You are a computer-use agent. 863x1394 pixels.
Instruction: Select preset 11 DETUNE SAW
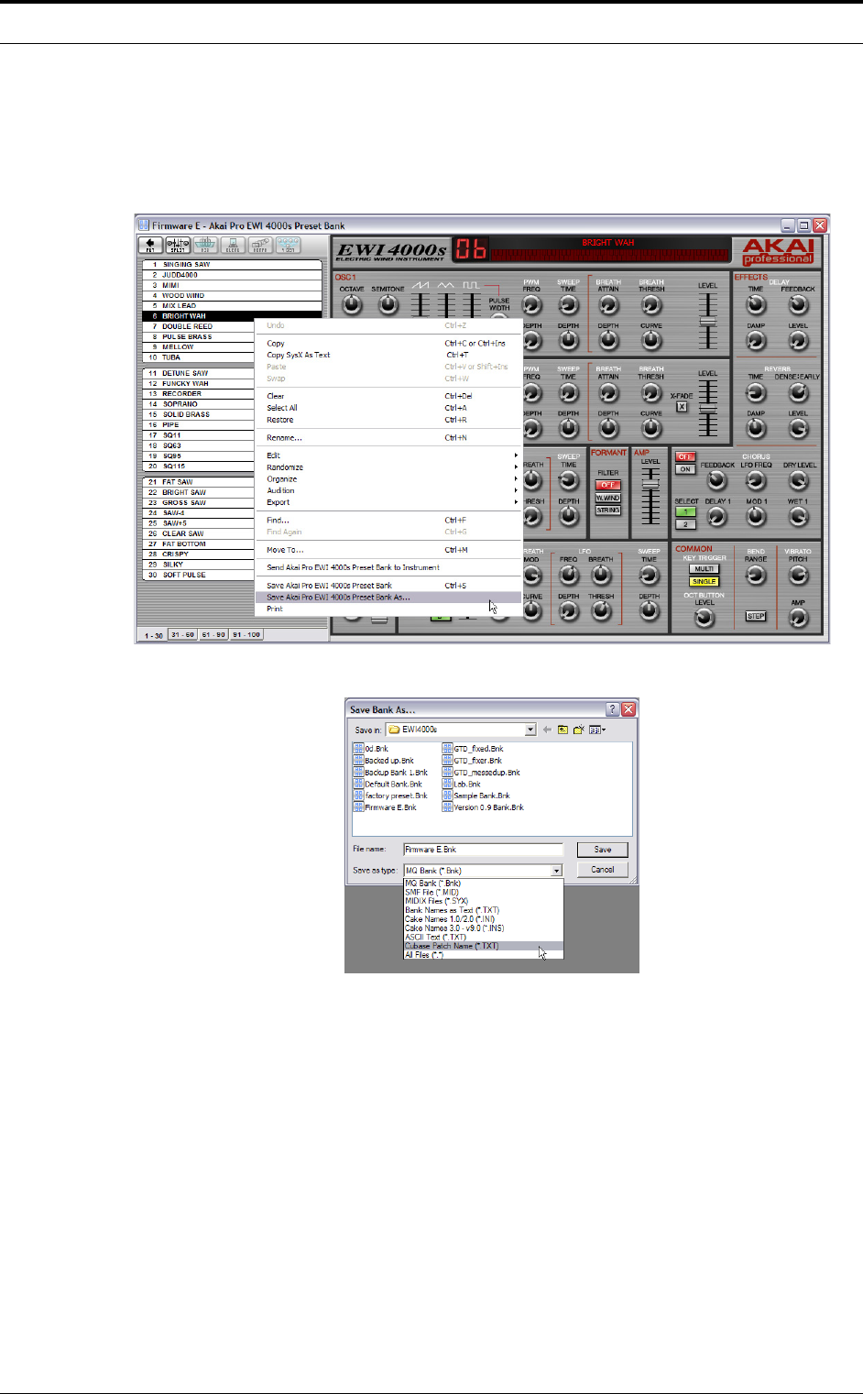click(x=199, y=373)
